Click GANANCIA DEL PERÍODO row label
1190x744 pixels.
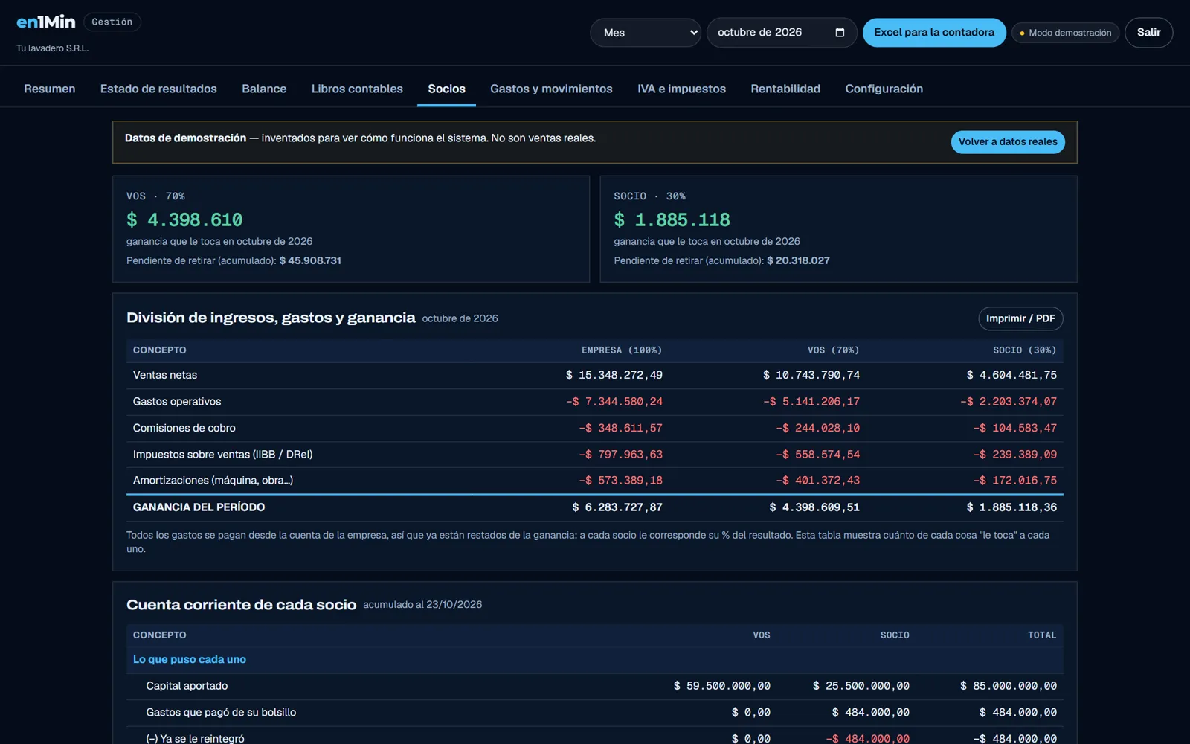click(x=199, y=507)
